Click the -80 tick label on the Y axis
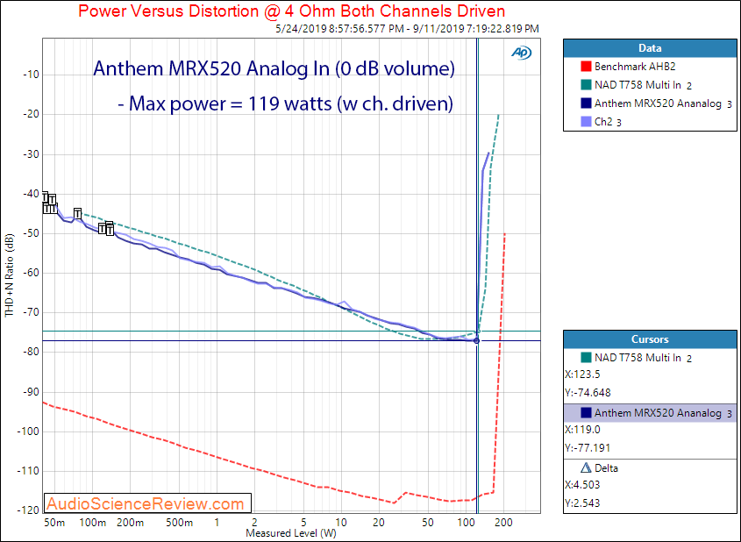Image resolution: width=741 pixels, height=542 pixels. (30, 353)
